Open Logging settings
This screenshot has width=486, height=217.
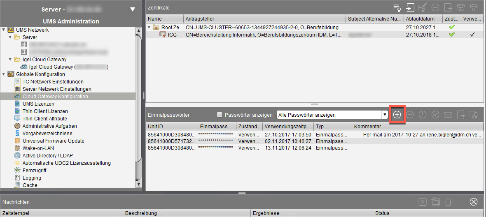32,178
